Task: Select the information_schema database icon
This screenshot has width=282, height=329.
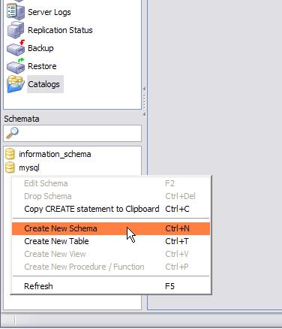Action: 10,154
